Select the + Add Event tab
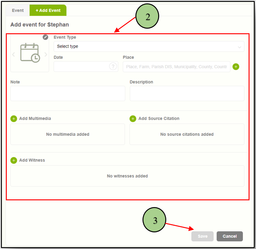The image size is (256, 249). click(48, 10)
